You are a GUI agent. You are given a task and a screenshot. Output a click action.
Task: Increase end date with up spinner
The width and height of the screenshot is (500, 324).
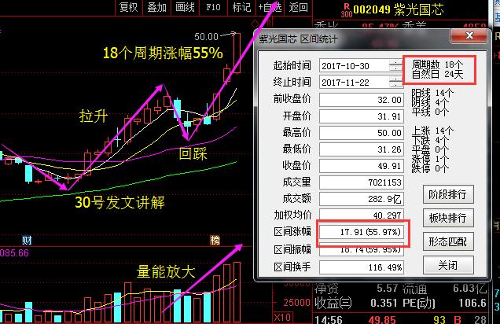click(395, 79)
